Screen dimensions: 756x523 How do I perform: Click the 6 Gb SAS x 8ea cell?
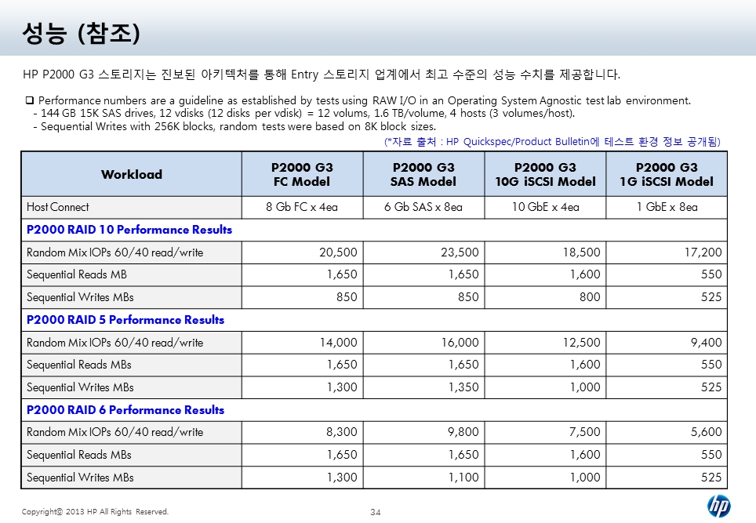[423, 207]
